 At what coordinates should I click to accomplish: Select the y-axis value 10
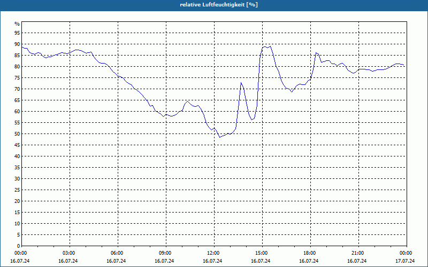coord(17,223)
